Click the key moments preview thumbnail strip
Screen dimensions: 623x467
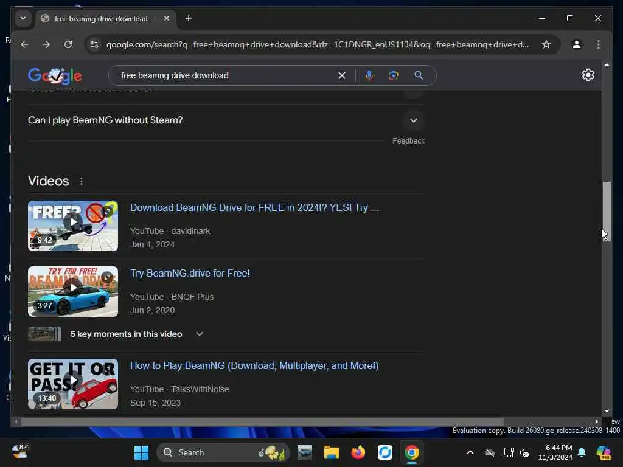(44, 334)
